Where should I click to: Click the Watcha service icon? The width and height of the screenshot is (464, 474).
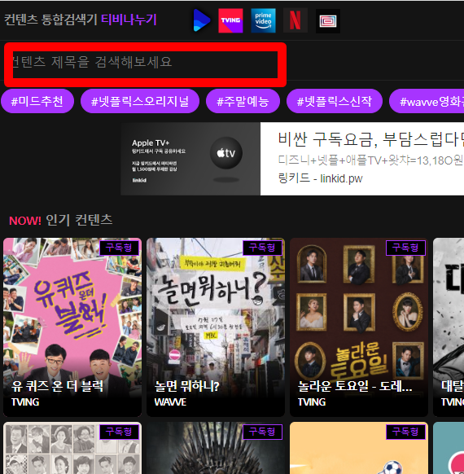coord(328,21)
